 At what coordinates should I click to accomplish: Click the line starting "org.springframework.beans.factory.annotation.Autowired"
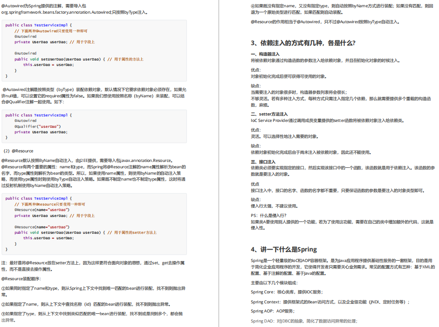pos(74,12)
